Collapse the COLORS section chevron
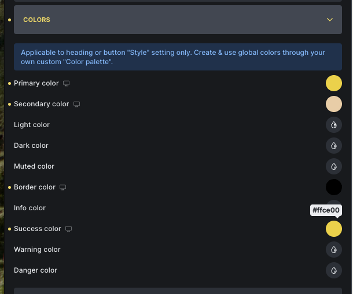This screenshot has height=294, width=353. click(x=330, y=20)
